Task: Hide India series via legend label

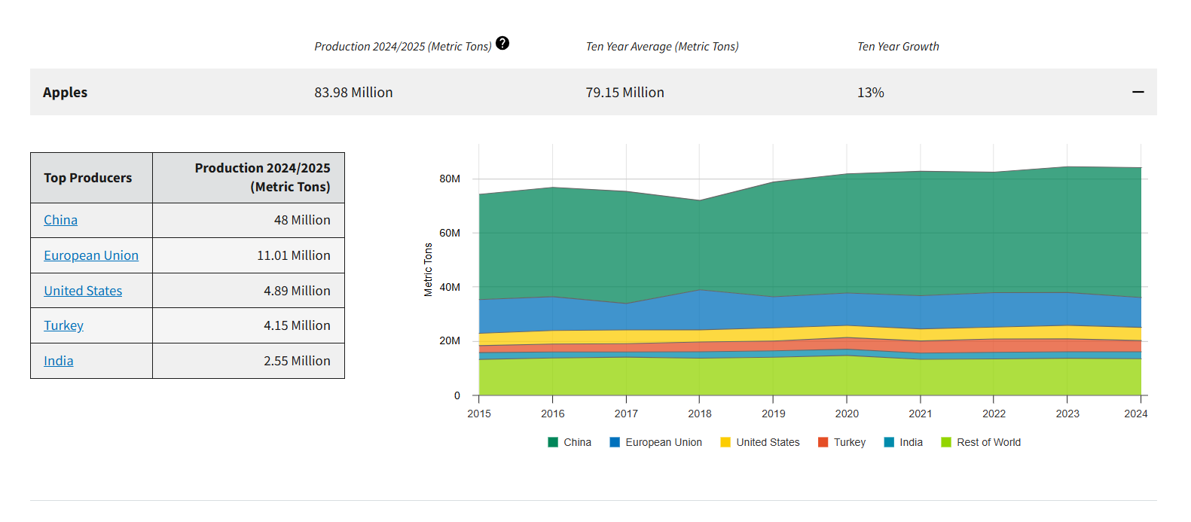Action: [x=911, y=442]
